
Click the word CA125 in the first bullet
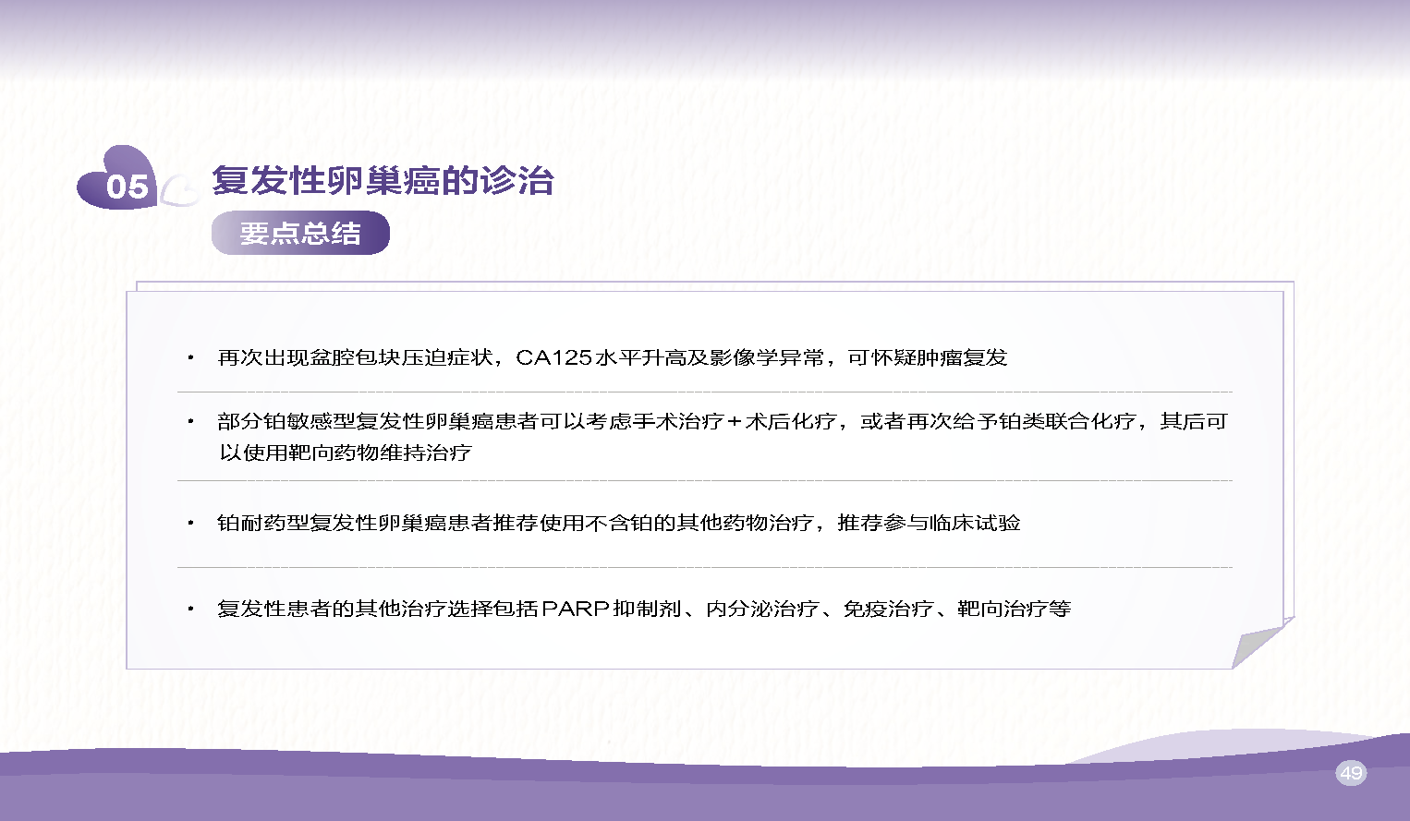pyautogui.click(x=553, y=357)
